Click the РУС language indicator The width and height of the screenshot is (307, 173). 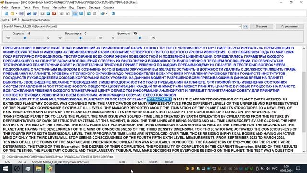275,169
